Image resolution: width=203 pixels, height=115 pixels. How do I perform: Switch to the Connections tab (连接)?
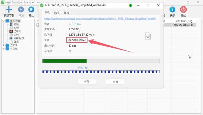point(66,13)
